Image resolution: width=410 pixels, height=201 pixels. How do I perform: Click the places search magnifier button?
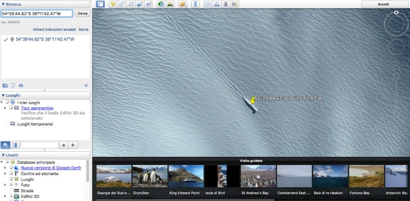(5, 145)
